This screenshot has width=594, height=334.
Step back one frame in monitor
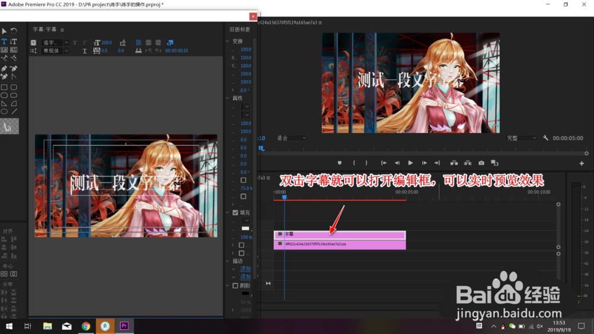(397, 163)
